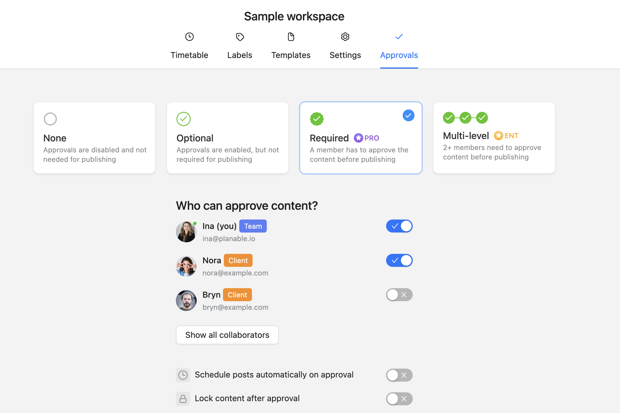620x413 pixels.
Task: Switch to the Approvals tab
Action: 399,55
